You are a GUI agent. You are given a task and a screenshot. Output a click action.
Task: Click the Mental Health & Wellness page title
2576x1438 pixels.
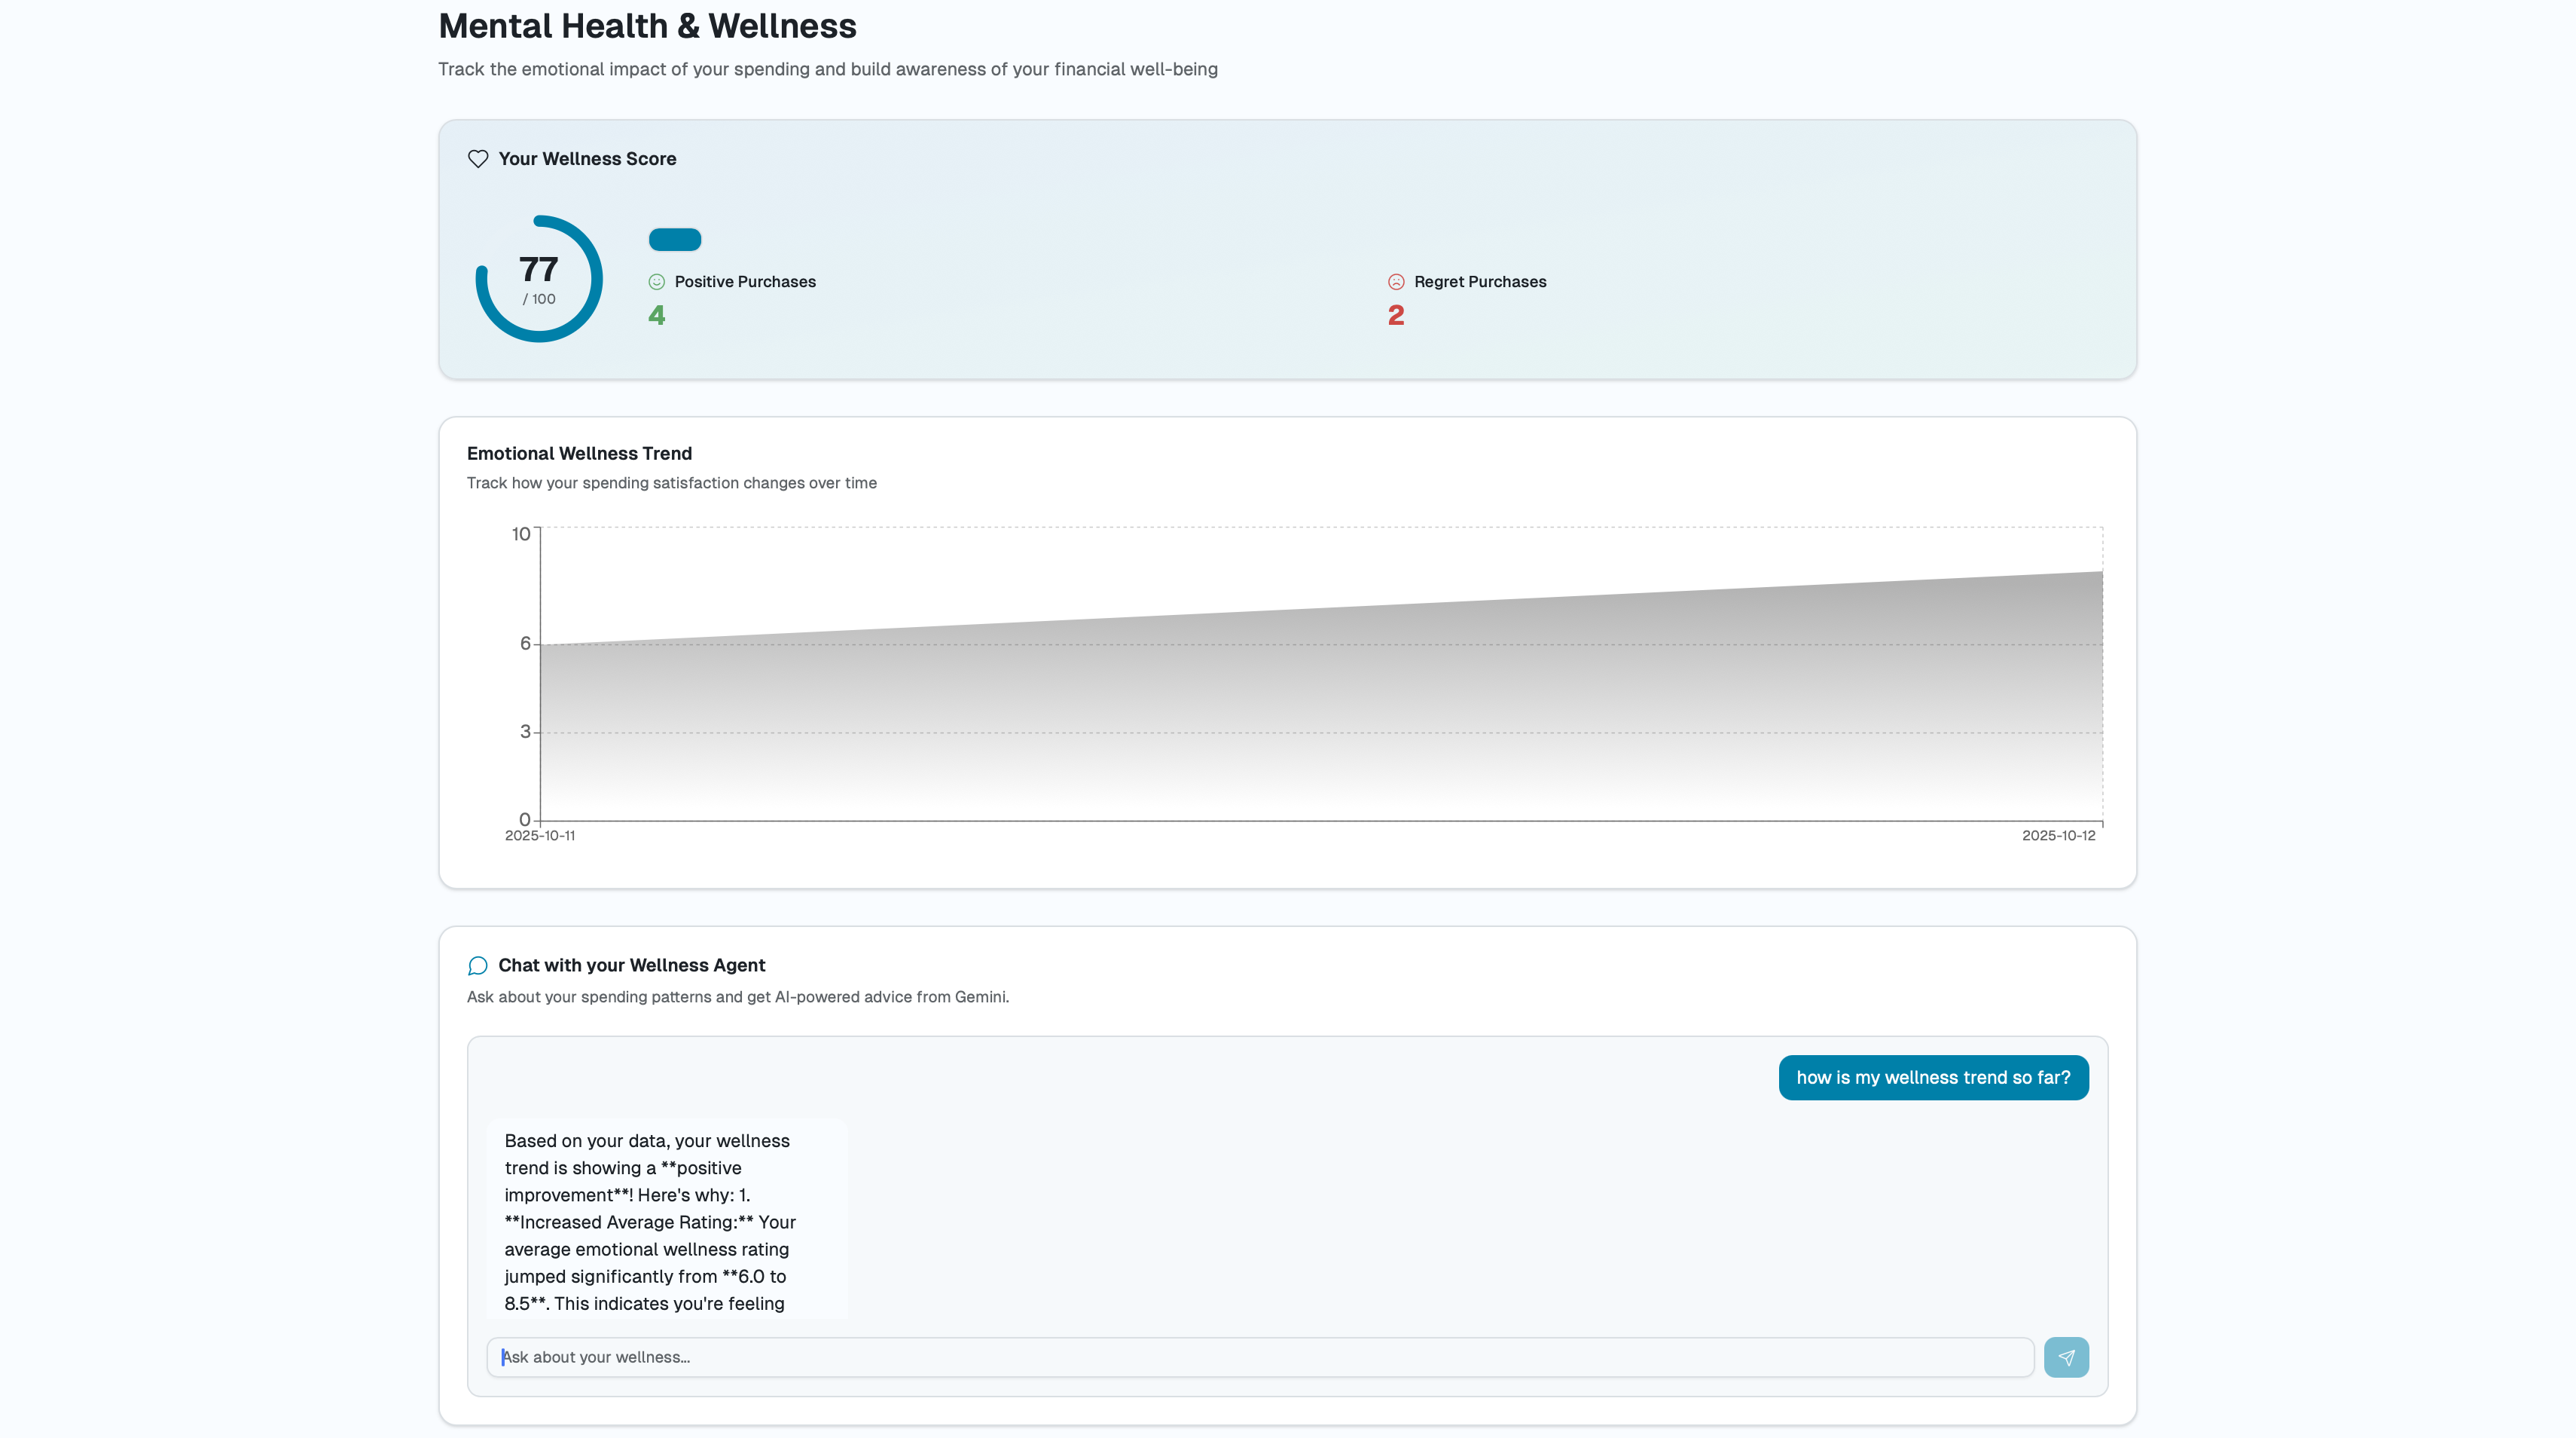[647, 26]
